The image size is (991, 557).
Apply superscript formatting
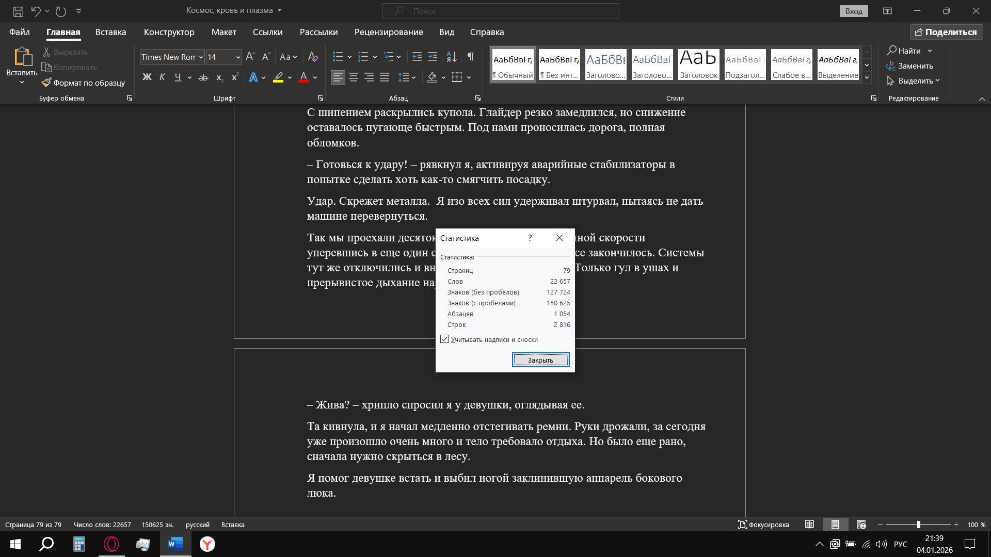click(235, 77)
